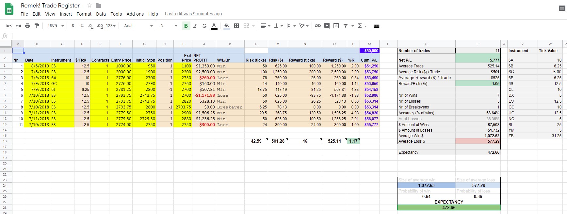Click the keyboard input tools icon
The image size is (567, 214).
click(376, 26)
